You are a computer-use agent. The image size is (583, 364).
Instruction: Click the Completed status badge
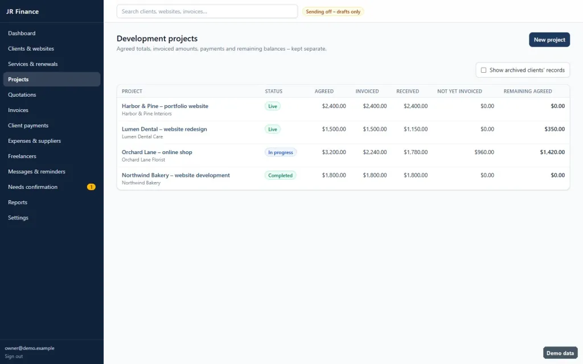tap(280, 175)
